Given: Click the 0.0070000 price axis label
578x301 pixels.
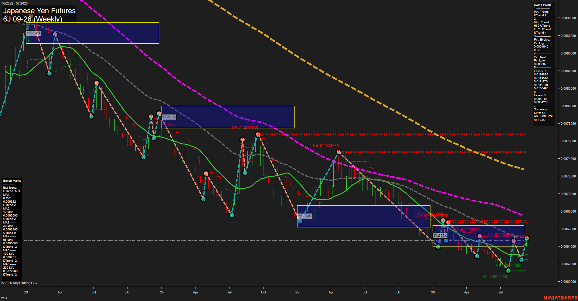Looking at the screenshot, I should (568, 194).
